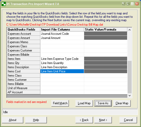Click the Transaction Pro app icon in title bar
The height and width of the screenshot is (127, 141).
(x=4, y=4)
